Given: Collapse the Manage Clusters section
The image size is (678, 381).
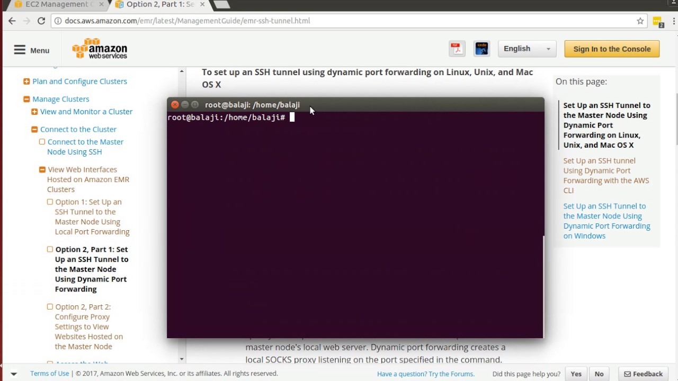Looking at the screenshot, I should [26, 99].
